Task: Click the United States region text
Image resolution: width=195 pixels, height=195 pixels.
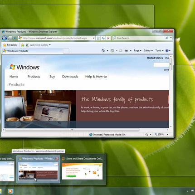Action: tap(155, 58)
